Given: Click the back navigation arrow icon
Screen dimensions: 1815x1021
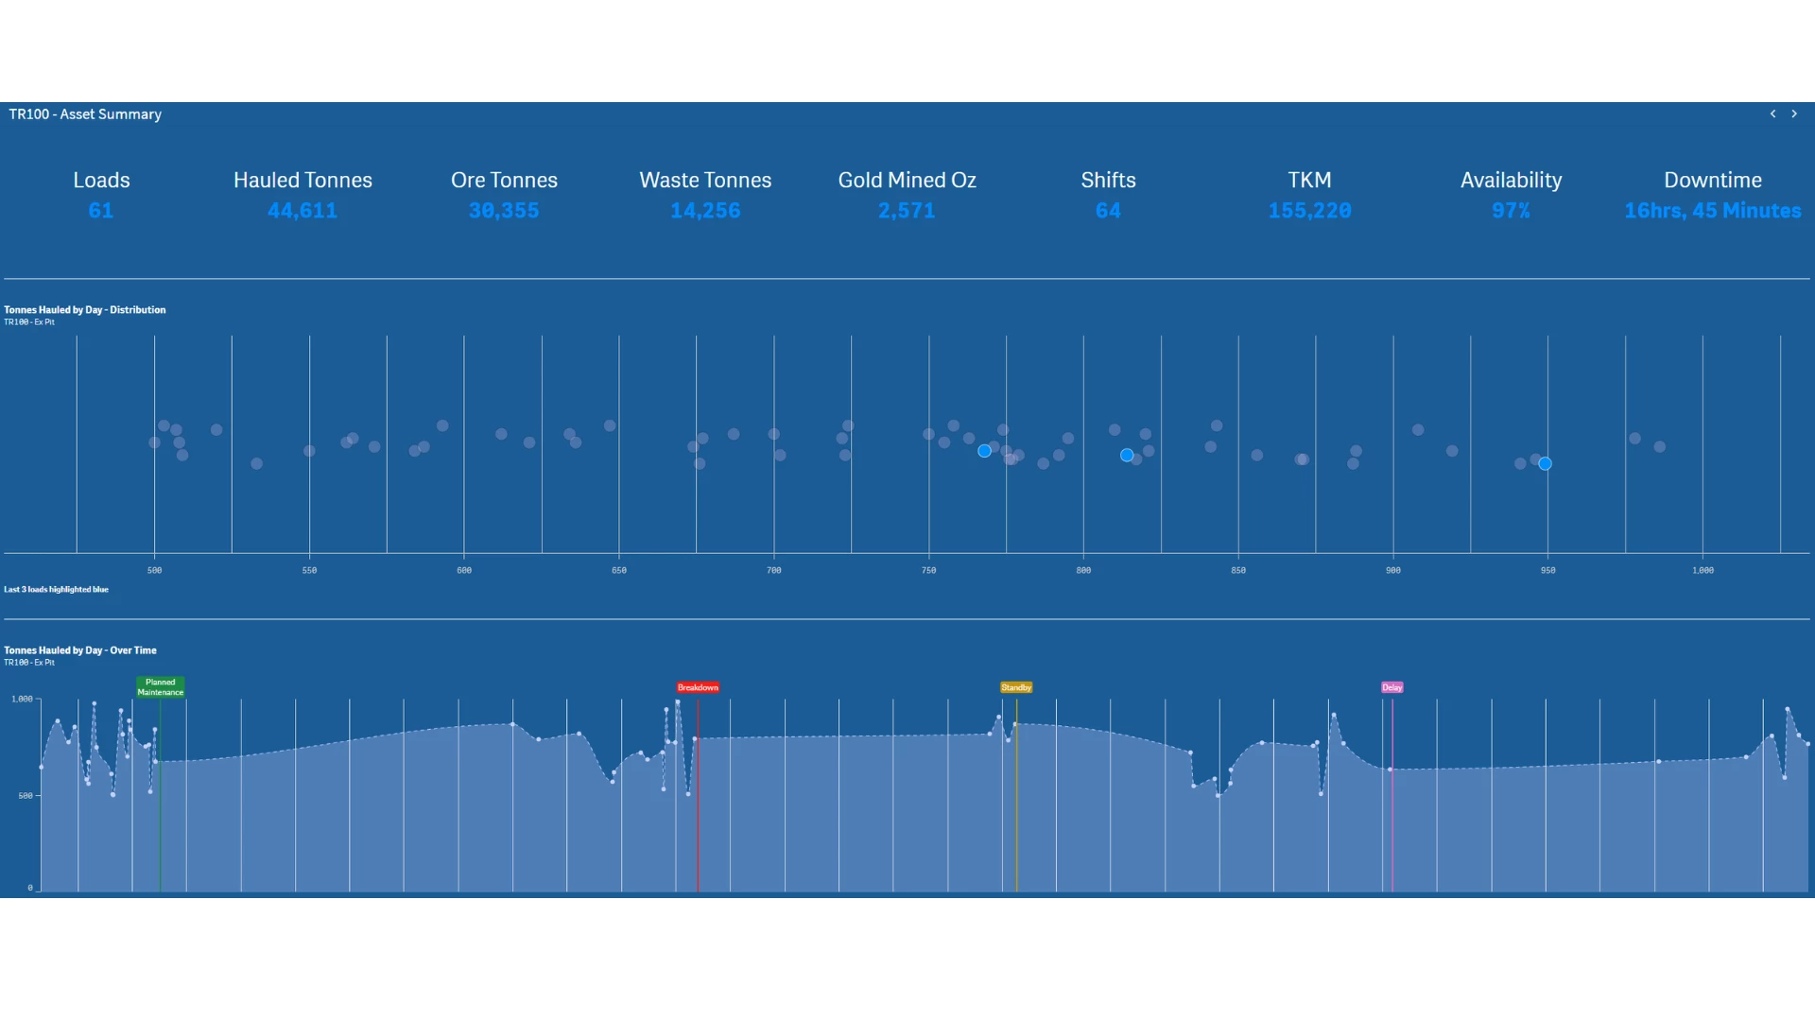Looking at the screenshot, I should click(1772, 113).
